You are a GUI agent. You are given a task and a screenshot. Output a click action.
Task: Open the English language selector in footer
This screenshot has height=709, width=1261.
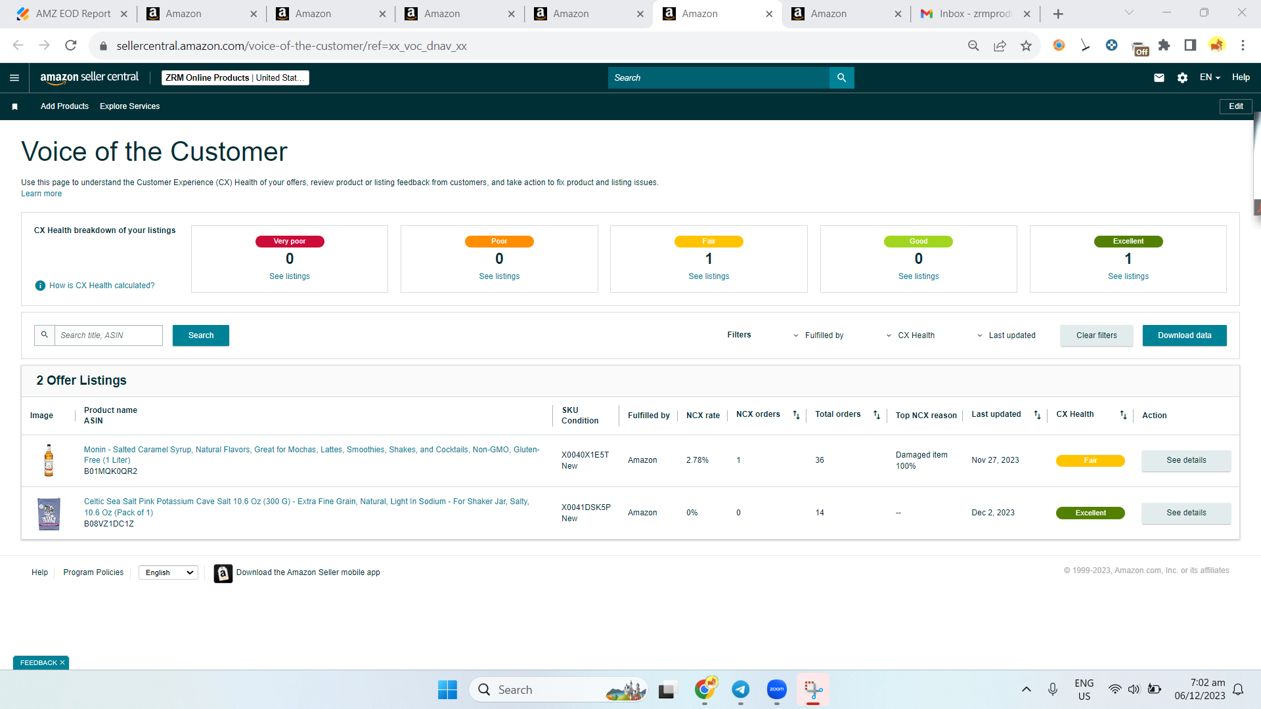[168, 572]
